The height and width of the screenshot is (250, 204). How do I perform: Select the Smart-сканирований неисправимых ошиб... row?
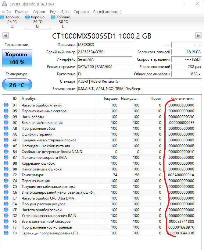click(x=99, y=192)
